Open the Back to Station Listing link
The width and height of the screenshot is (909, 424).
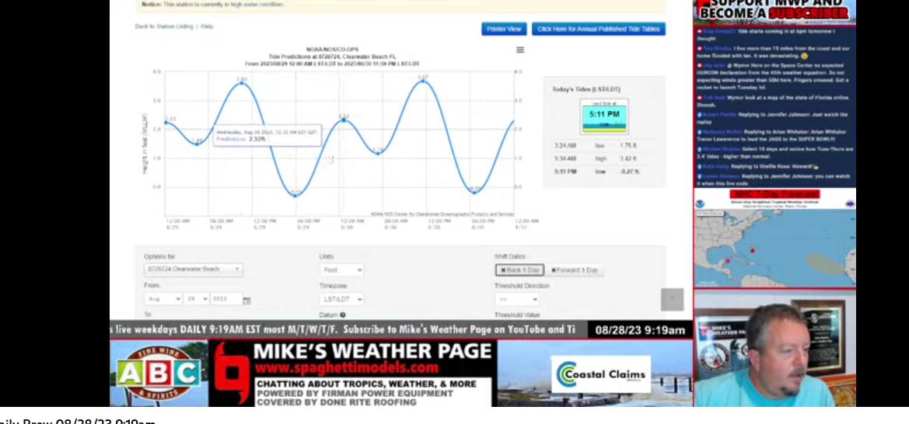163,26
